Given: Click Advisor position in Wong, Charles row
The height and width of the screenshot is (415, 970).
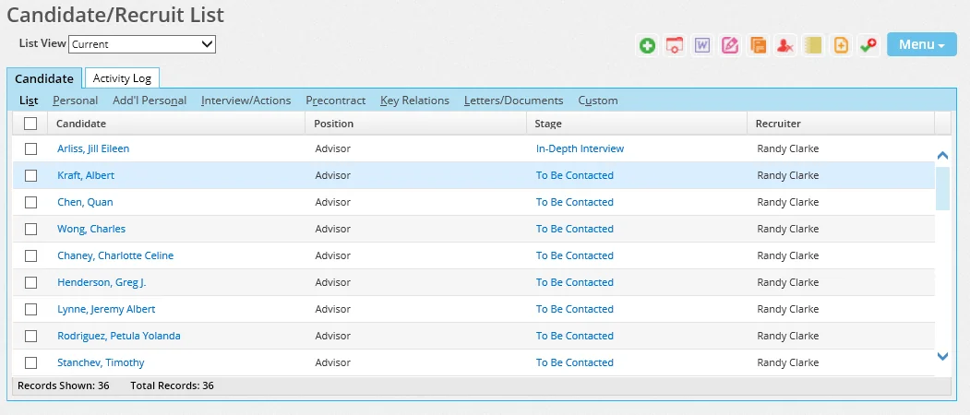Looking at the screenshot, I should (x=333, y=228).
